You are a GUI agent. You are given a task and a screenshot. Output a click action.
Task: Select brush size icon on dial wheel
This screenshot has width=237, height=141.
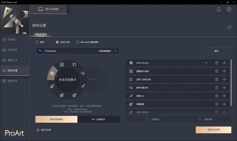coord(83,86)
